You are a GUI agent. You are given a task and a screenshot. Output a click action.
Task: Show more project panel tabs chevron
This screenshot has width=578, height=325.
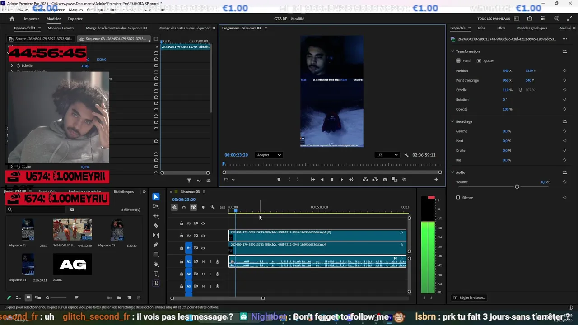pyautogui.click(x=144, y=191)
